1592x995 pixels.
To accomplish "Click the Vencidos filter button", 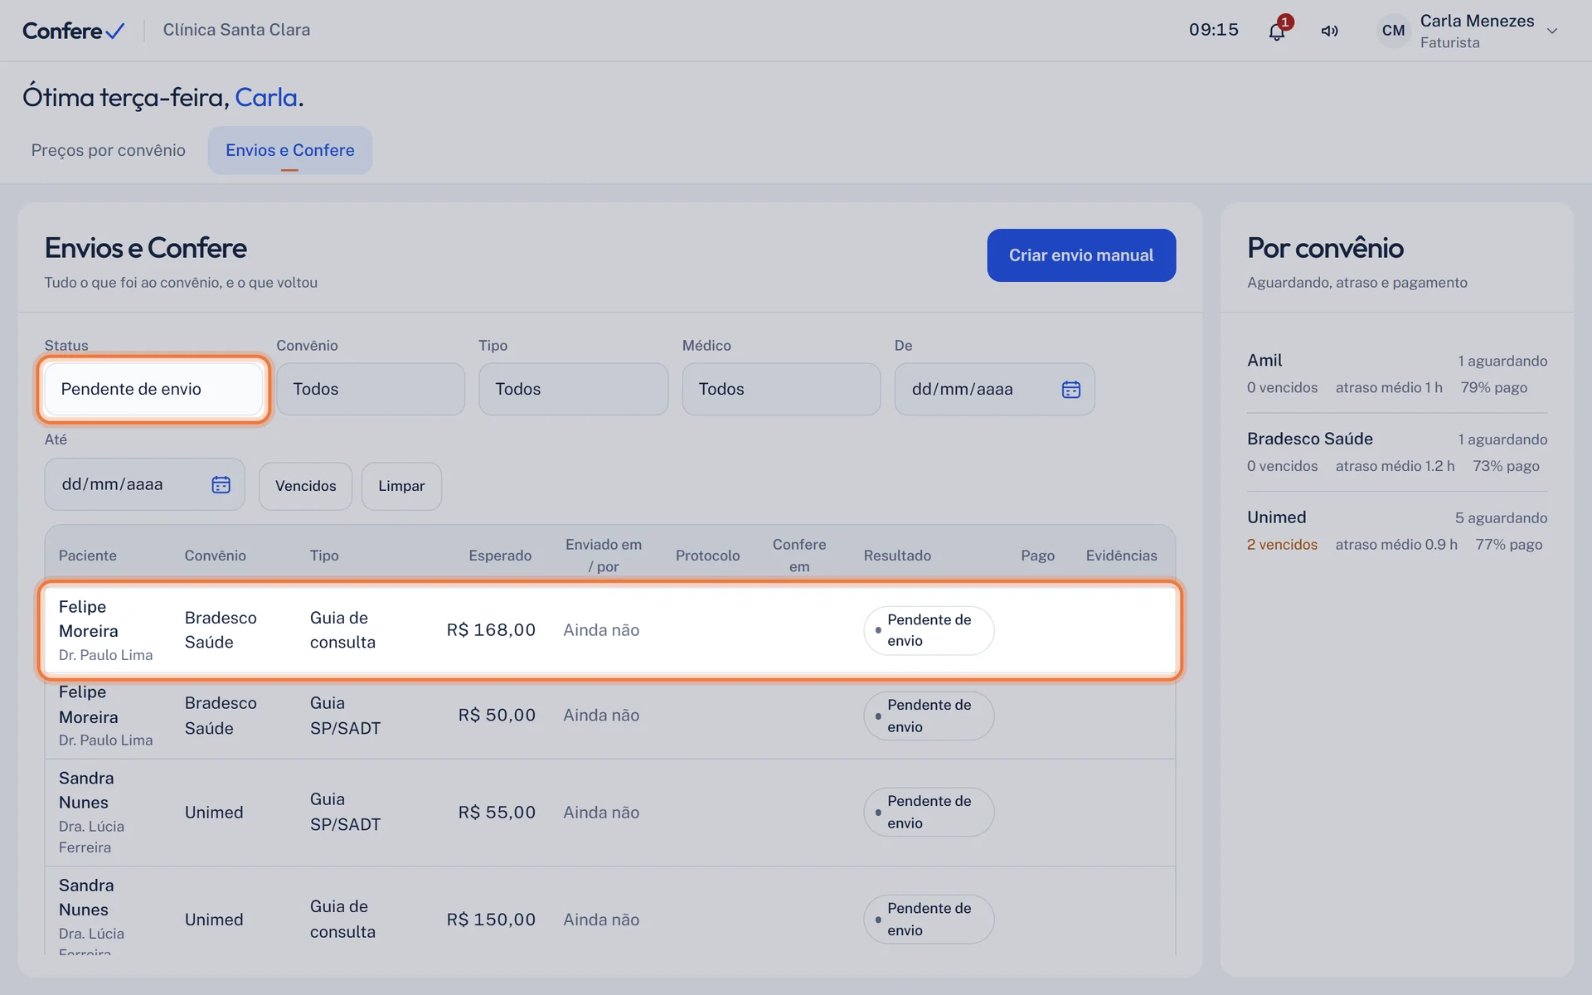I will point(305,486).
